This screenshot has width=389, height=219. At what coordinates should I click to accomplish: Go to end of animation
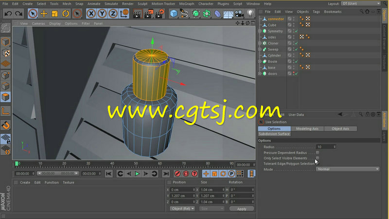coord(166,174)
